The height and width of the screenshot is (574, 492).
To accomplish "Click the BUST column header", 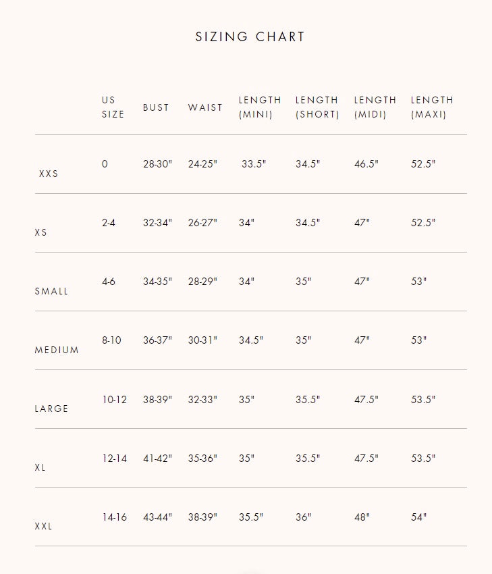I will click(156, 107).
